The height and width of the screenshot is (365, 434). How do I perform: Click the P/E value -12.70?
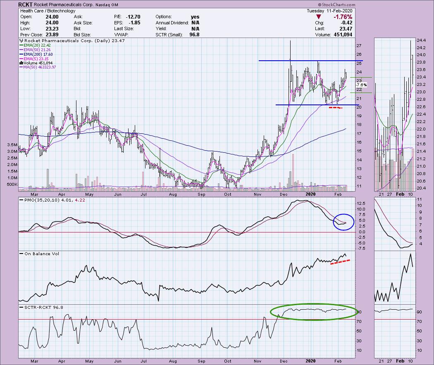coord(133,17)
